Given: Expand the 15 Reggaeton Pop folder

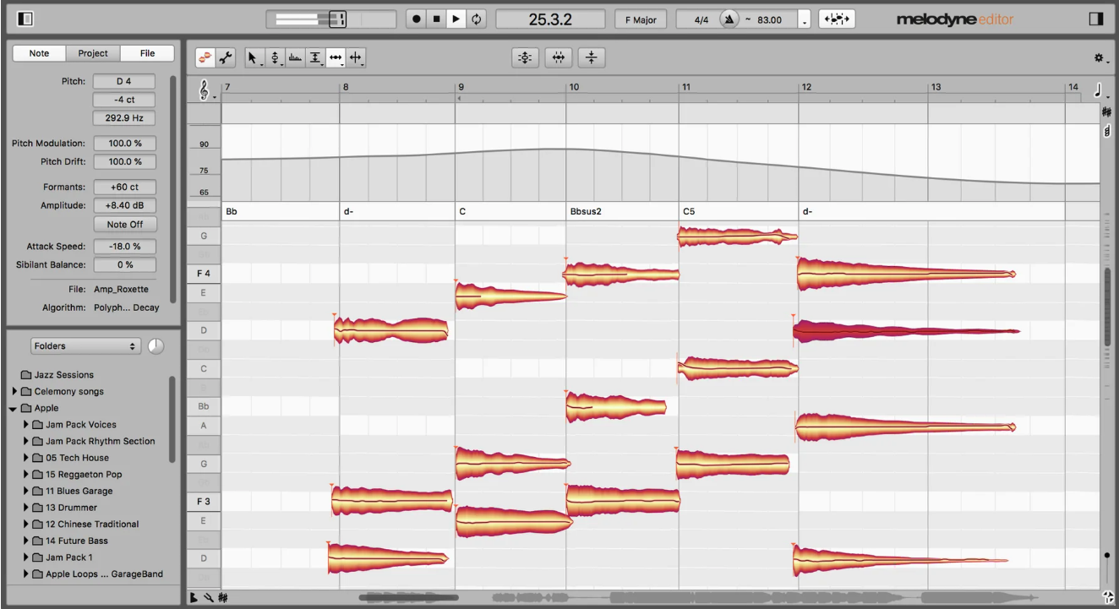Looking at the screenshot, I should tap(25, 475).
